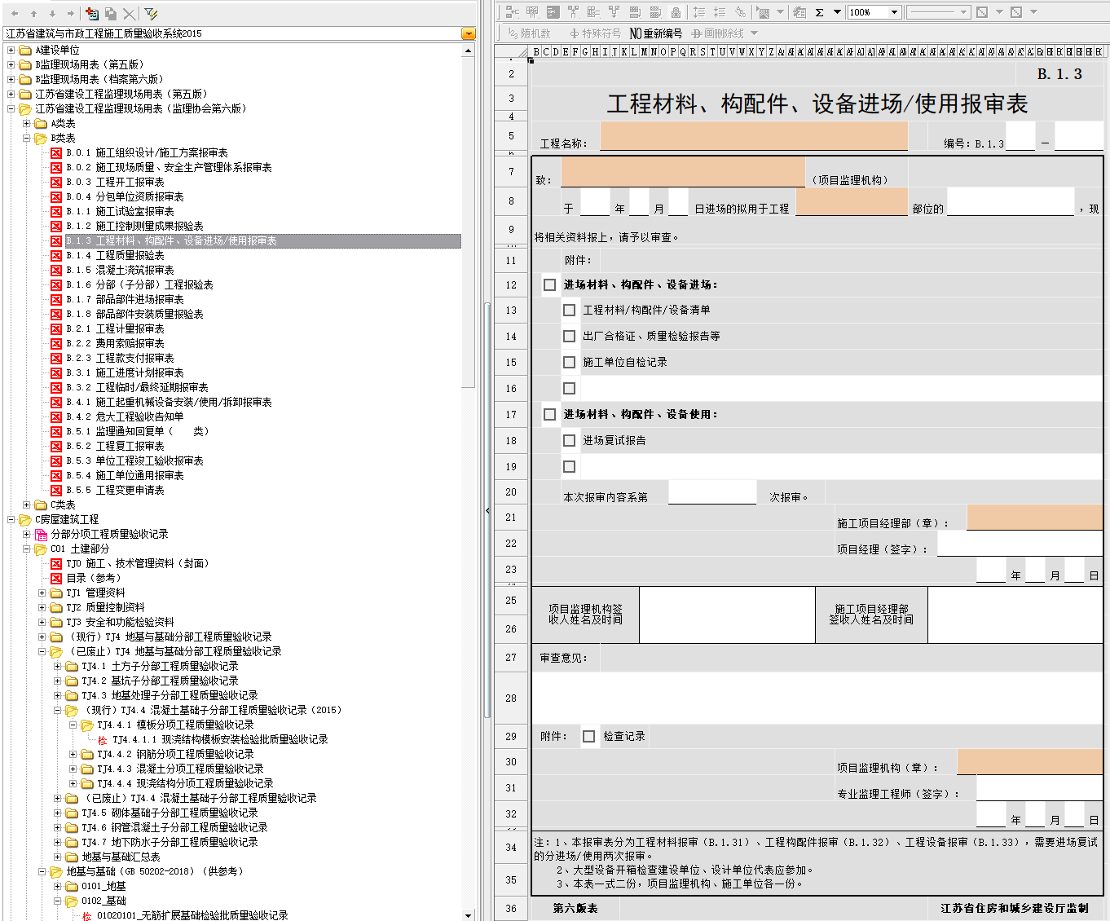Click the copy form icon in tree toolbar

[x=111, y=14]
